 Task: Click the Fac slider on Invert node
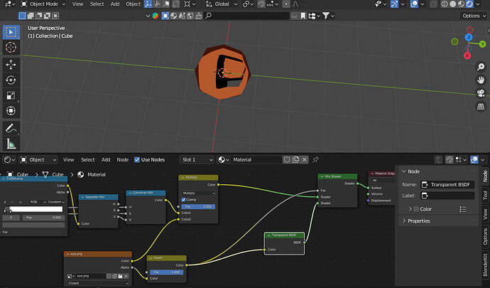click(167, 272)
